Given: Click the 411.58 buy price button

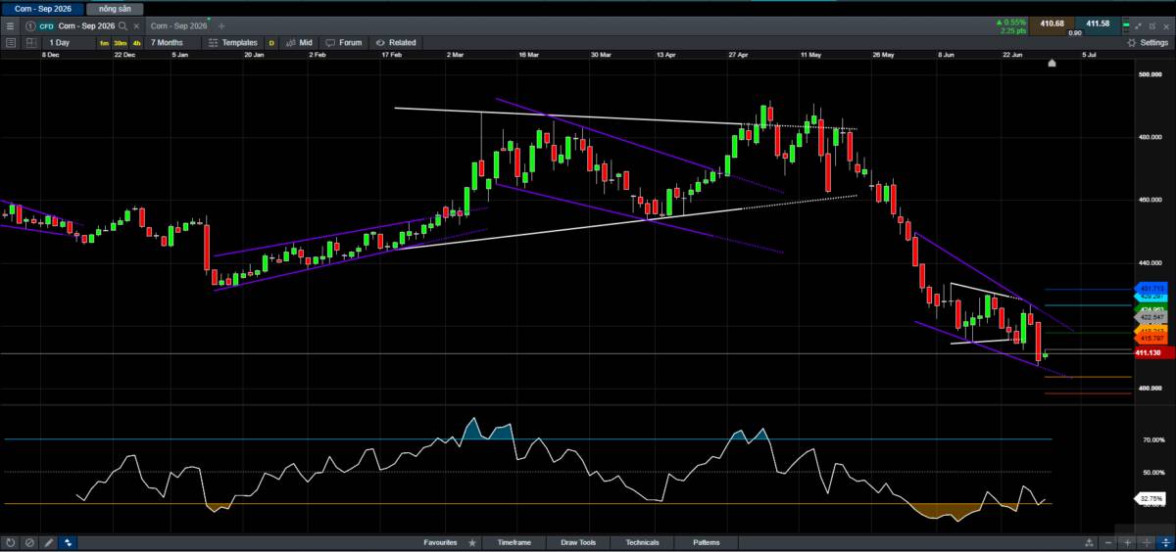Looking at the screenshot, I should (x=1097, y=23).
